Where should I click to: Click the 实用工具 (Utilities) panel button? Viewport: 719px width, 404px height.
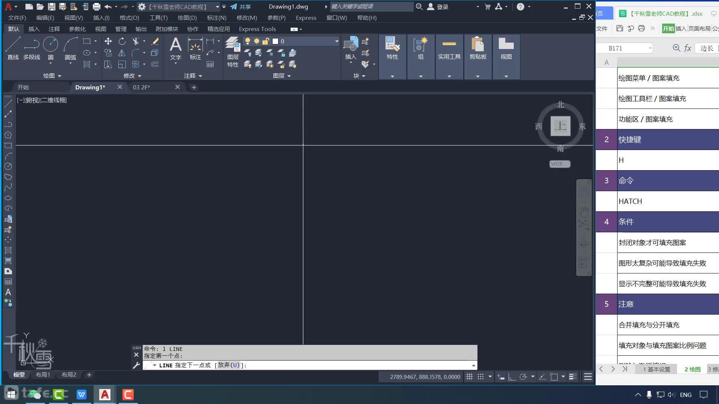pyautogui.click(x=449, y=49)
